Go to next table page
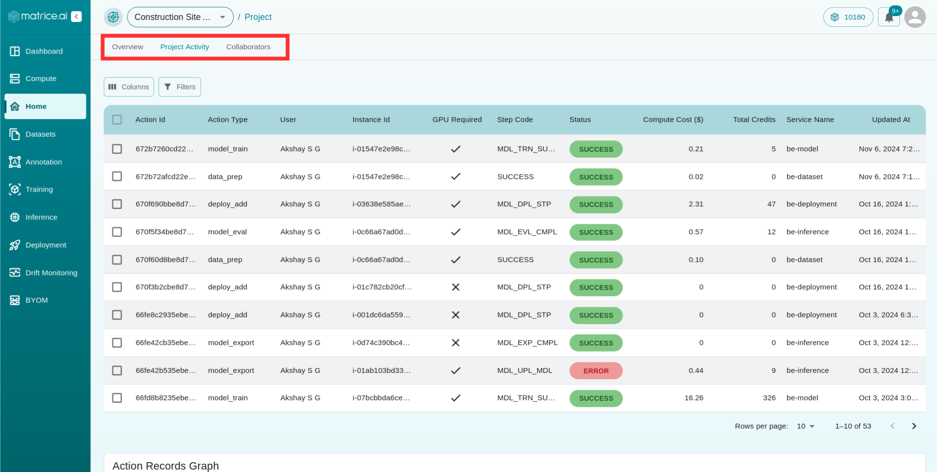The image size is (937, 472). (x=914, y=426)
